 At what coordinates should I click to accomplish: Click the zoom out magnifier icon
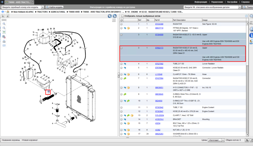tap(4, 28)
